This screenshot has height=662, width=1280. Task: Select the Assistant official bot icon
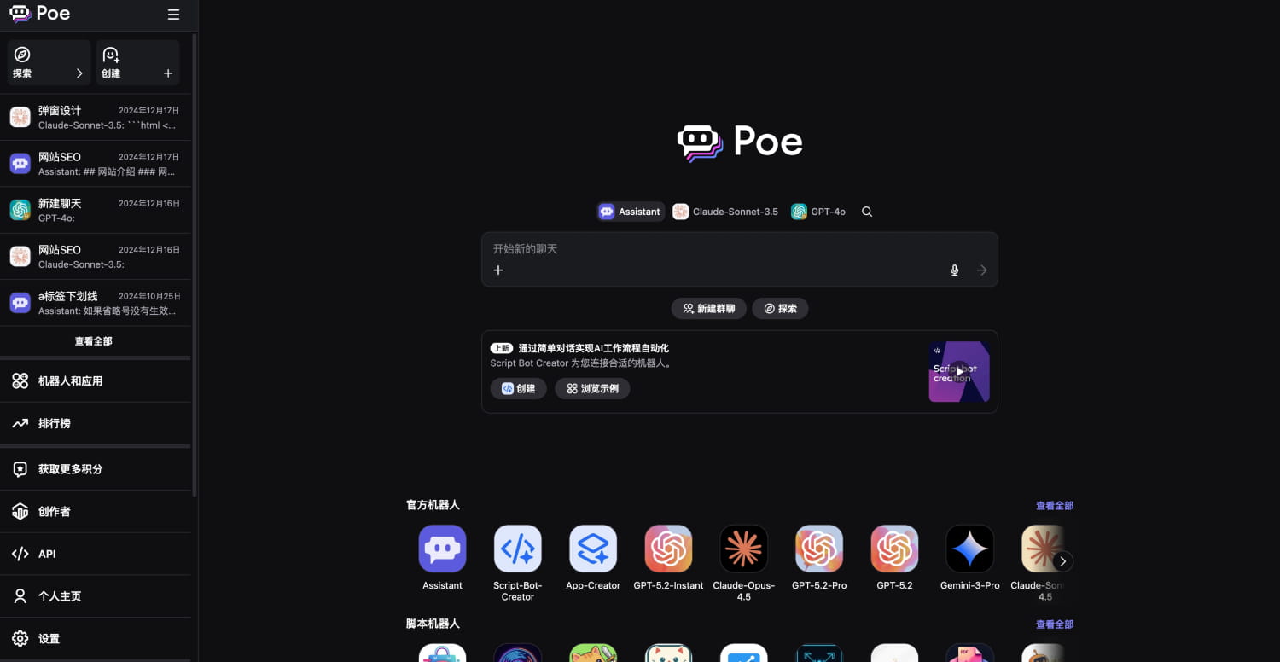pos(442,549)
